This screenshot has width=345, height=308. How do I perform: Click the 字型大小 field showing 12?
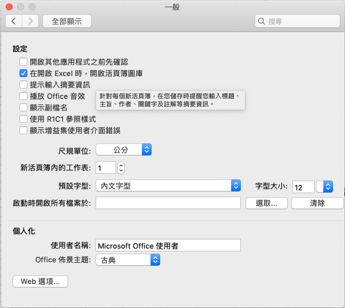(x=303, y=187)
